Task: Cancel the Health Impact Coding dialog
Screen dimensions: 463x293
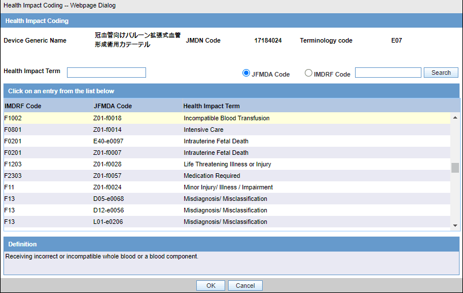Action: point(245,286)
